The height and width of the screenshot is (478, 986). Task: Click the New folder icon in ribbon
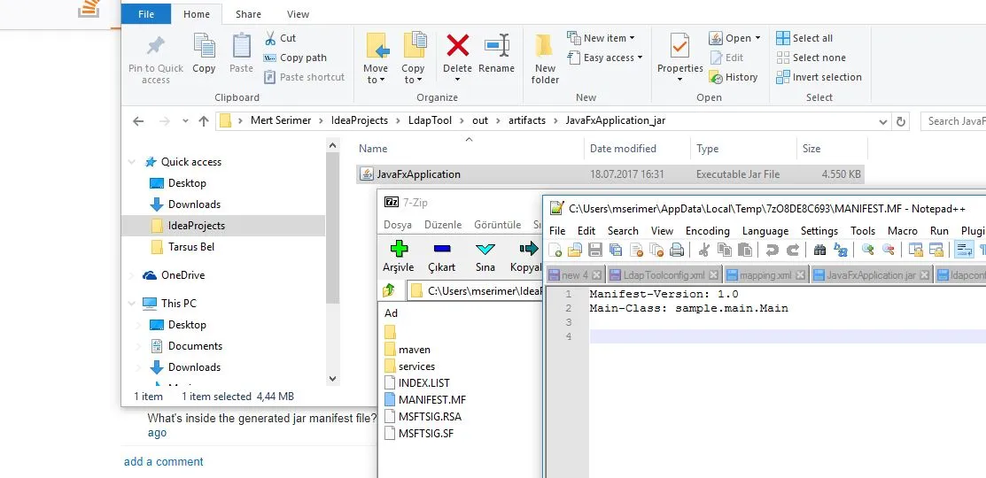click(x=545, y=46)
